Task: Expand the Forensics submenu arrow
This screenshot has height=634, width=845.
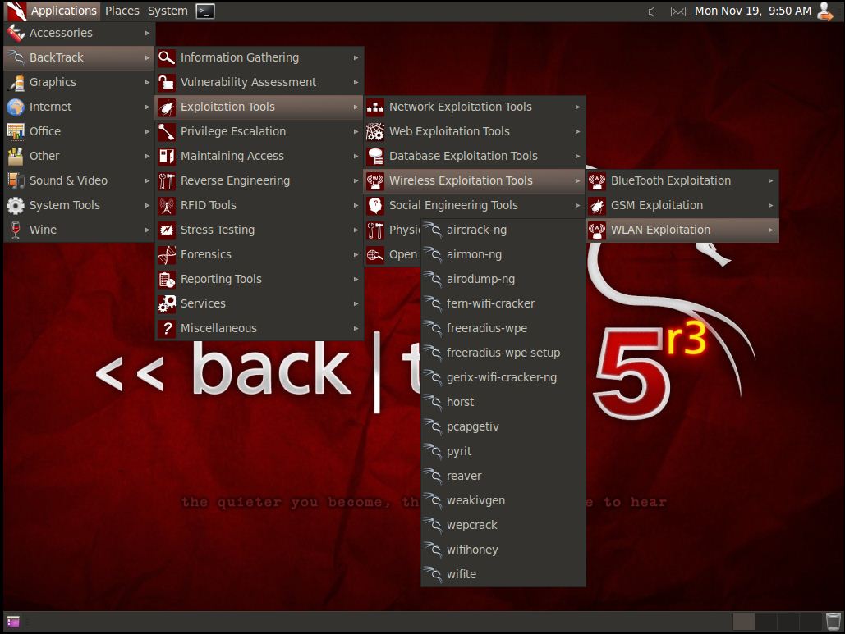Action: (356, 254)
